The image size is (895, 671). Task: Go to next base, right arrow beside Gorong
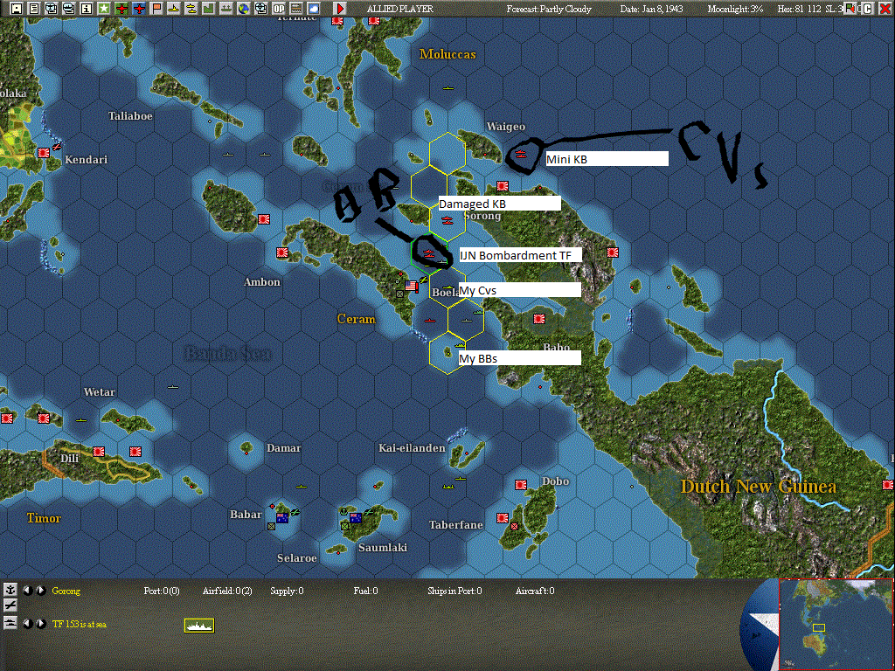pyautogui.click(x=41, y=591)
